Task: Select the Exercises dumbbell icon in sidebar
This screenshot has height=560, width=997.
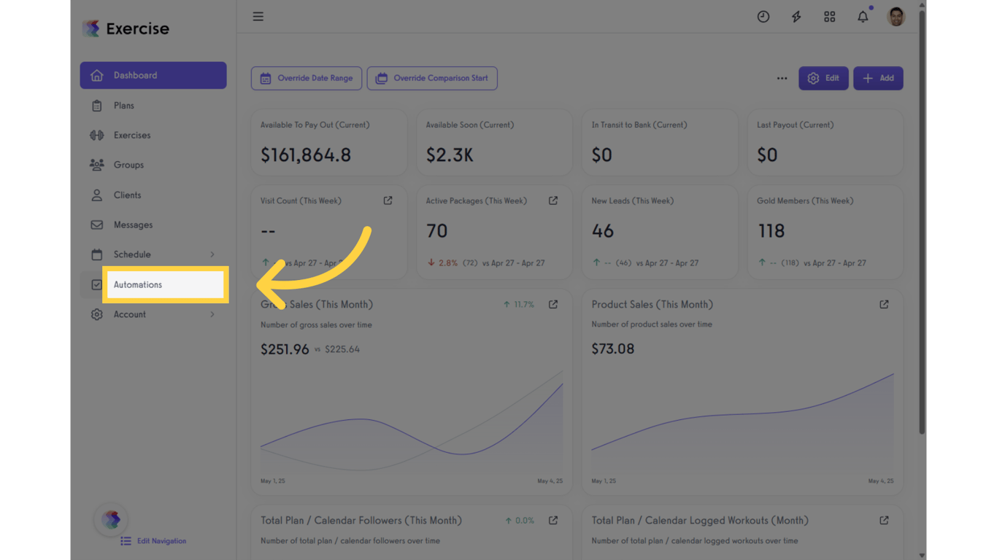Action: point(96,135)
